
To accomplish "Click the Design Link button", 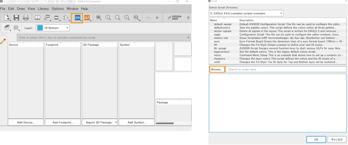I will 175,18.
